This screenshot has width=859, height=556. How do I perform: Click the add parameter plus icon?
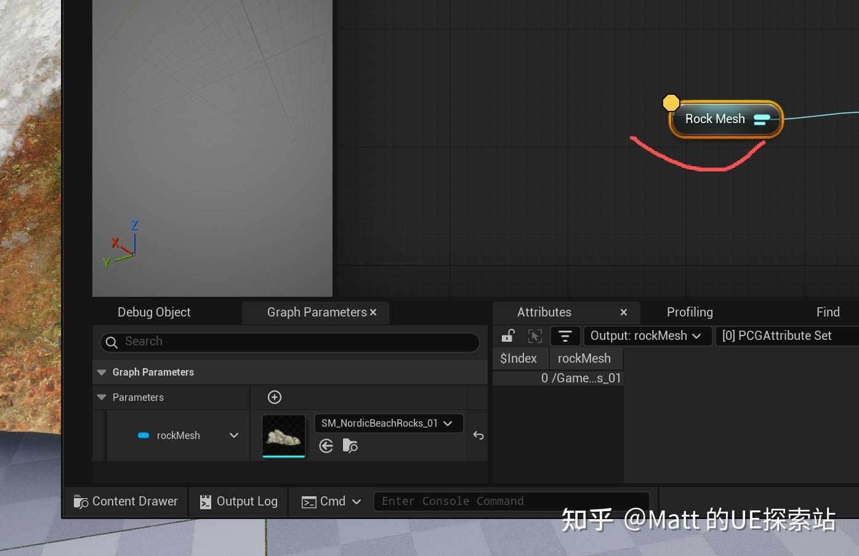tap(275, 397)
